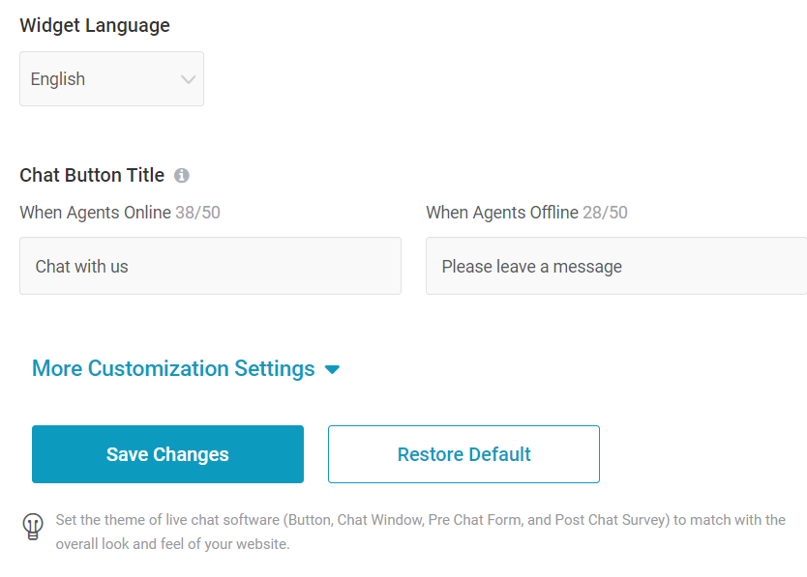Focus the When Agents Online title field
The height and width of the screenshot is (577, 807).
(211, 266)
